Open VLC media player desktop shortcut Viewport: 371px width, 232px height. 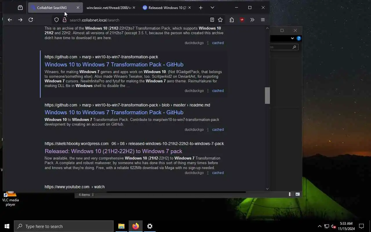(x=10, y=199)
